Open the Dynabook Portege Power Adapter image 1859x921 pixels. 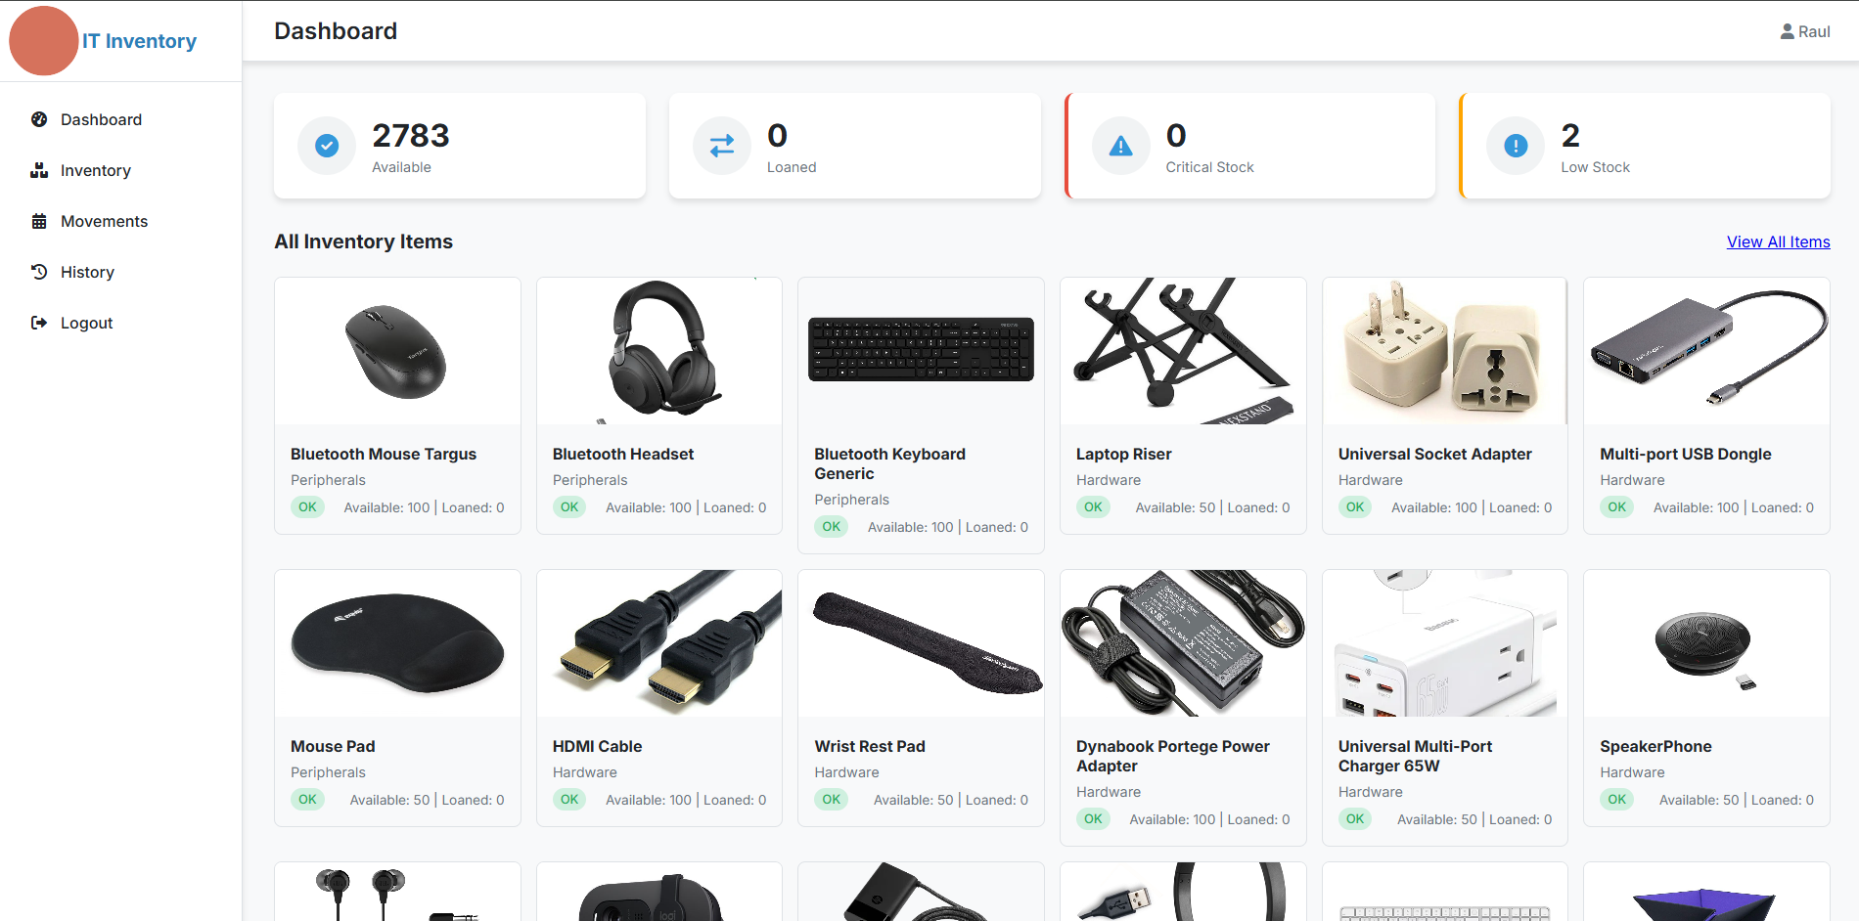pyautogui.click(x=1183, y=643)
